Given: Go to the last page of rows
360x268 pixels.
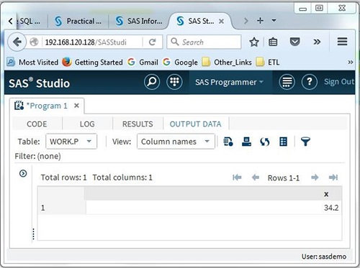Looking at the screenshot, I should pyautogui.click(x=333, y=177).
